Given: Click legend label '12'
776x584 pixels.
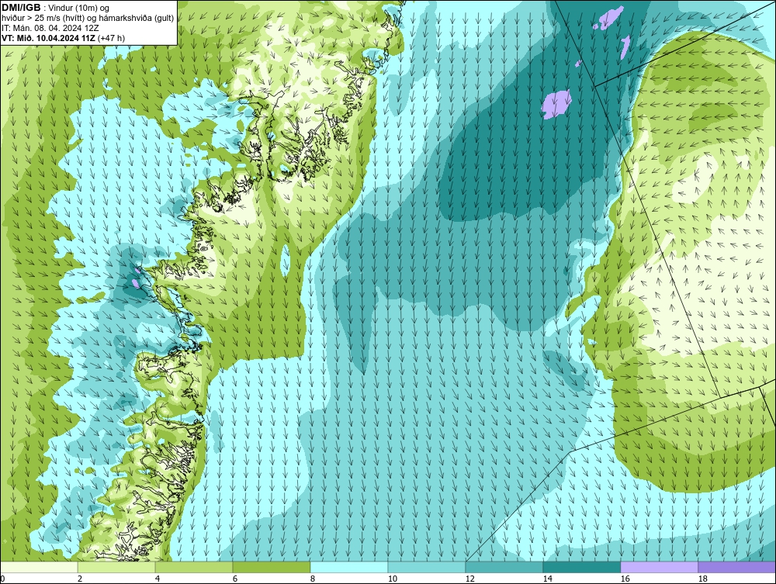Looking at the screenshot, I should point(470,579).
